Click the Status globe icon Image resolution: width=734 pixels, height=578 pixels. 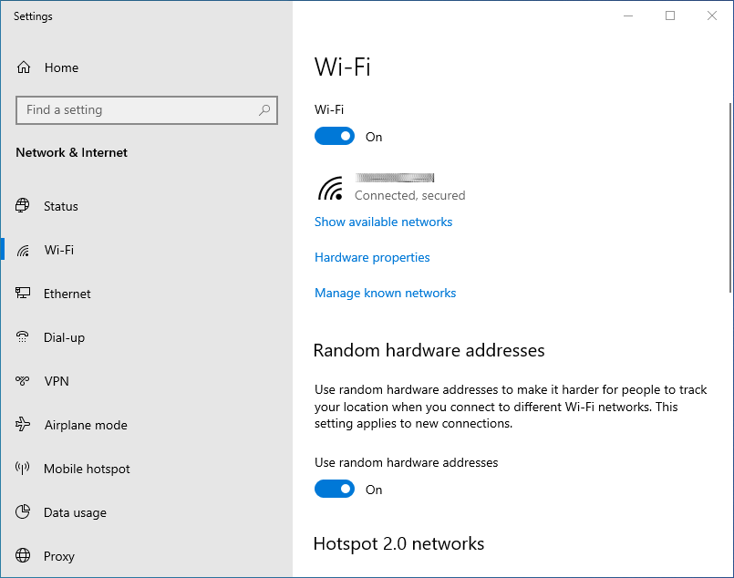[23, 205]
